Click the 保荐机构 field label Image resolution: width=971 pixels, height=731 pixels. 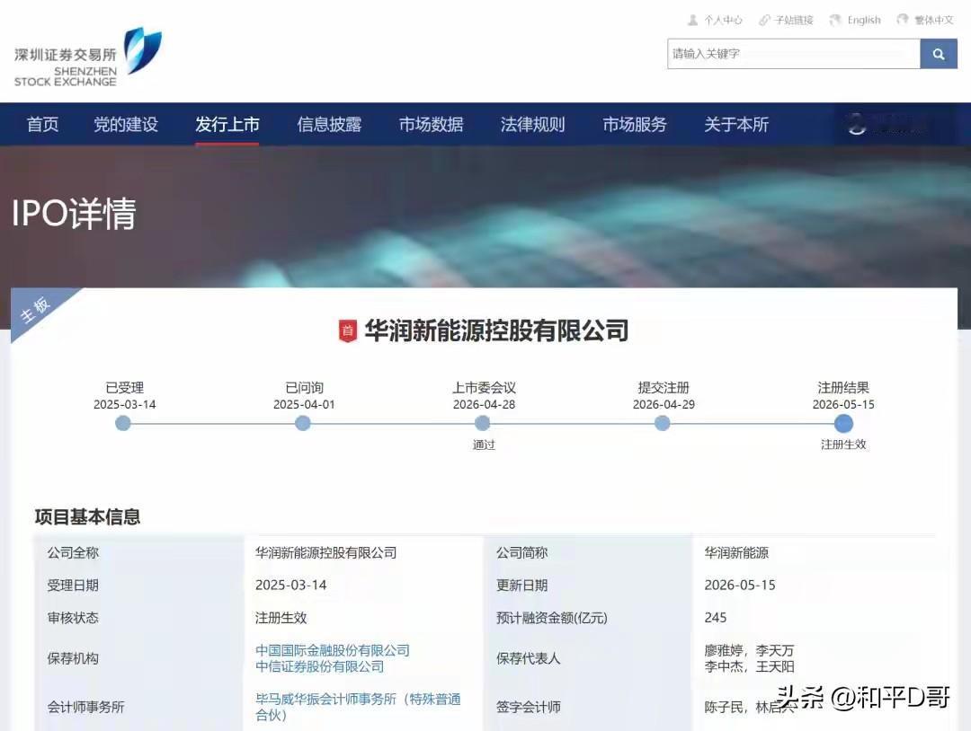point(73,658)
